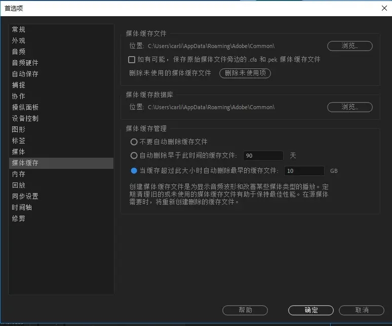
Task: Choose 不要自动删除缓存文件 option
Action: click(134, 142)
